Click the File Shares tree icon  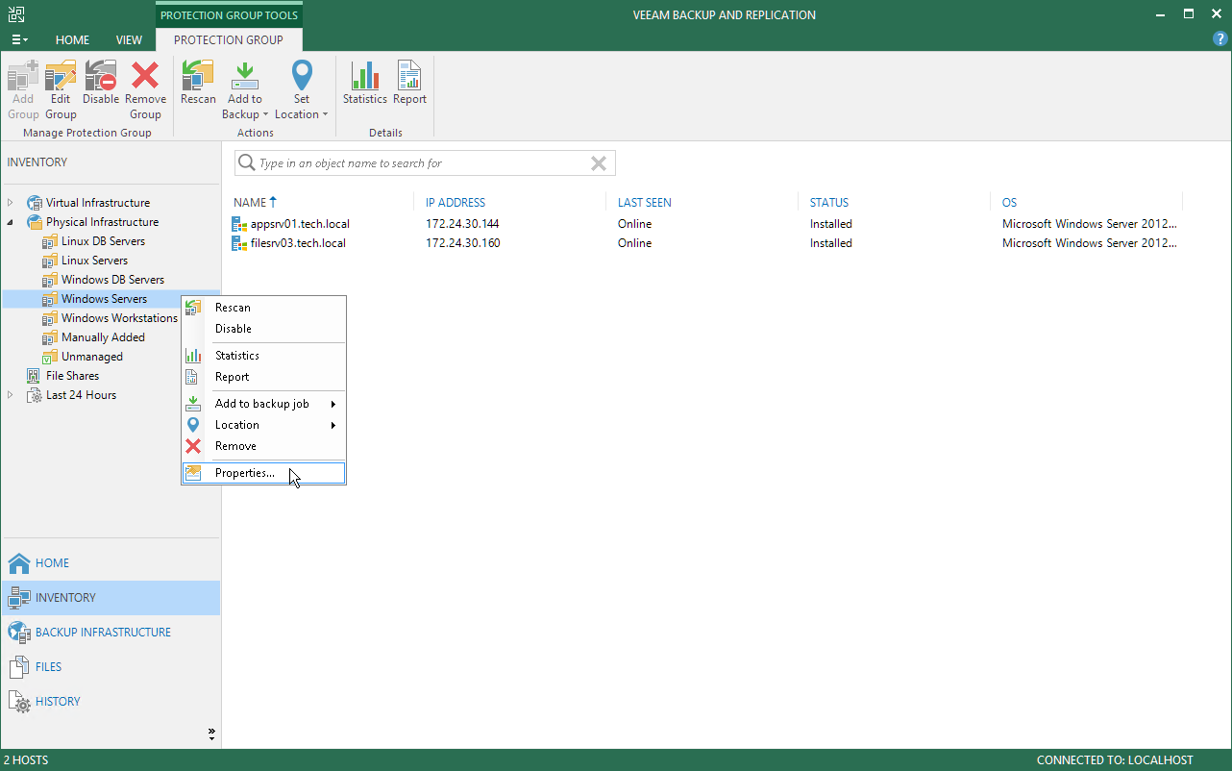pyautogui.click(x=35, y=376)
